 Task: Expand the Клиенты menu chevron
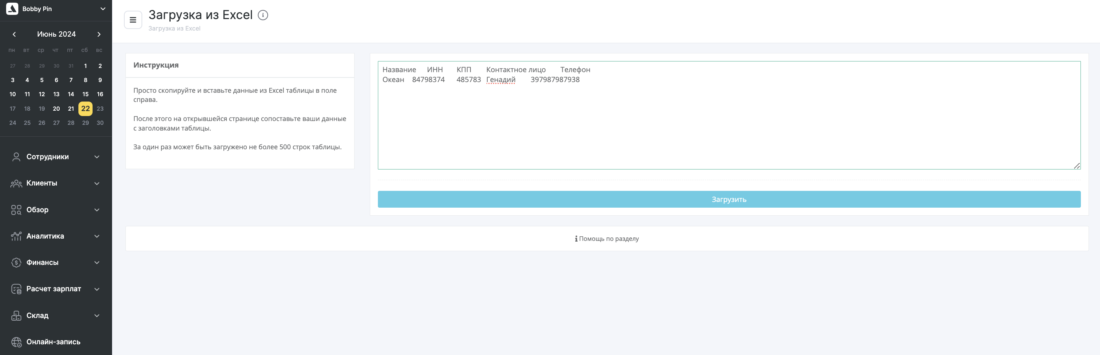97,183
